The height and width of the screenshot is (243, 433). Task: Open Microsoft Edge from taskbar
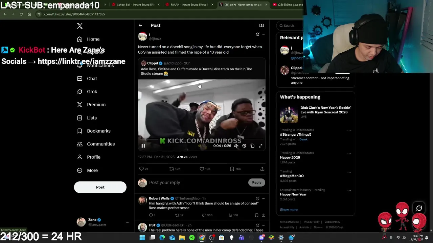click(162, 238)
